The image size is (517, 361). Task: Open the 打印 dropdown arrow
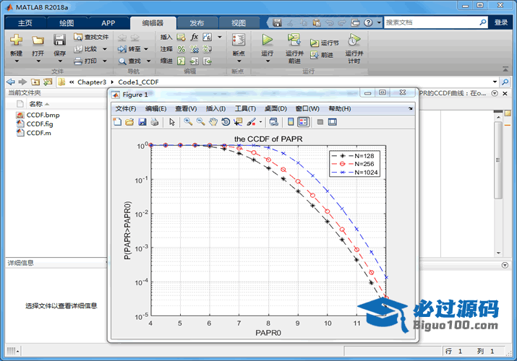coord(105,61)
